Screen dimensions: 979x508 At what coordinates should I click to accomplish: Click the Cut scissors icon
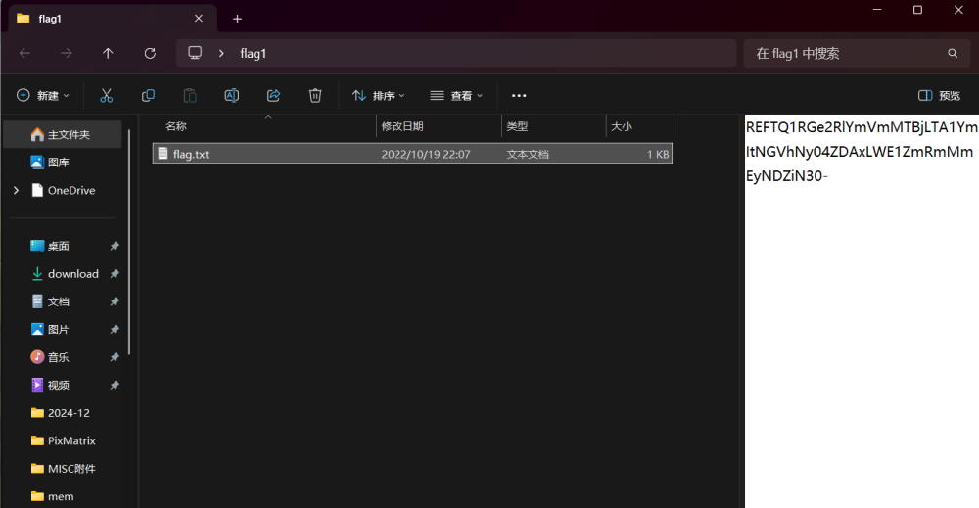(106, 96)
